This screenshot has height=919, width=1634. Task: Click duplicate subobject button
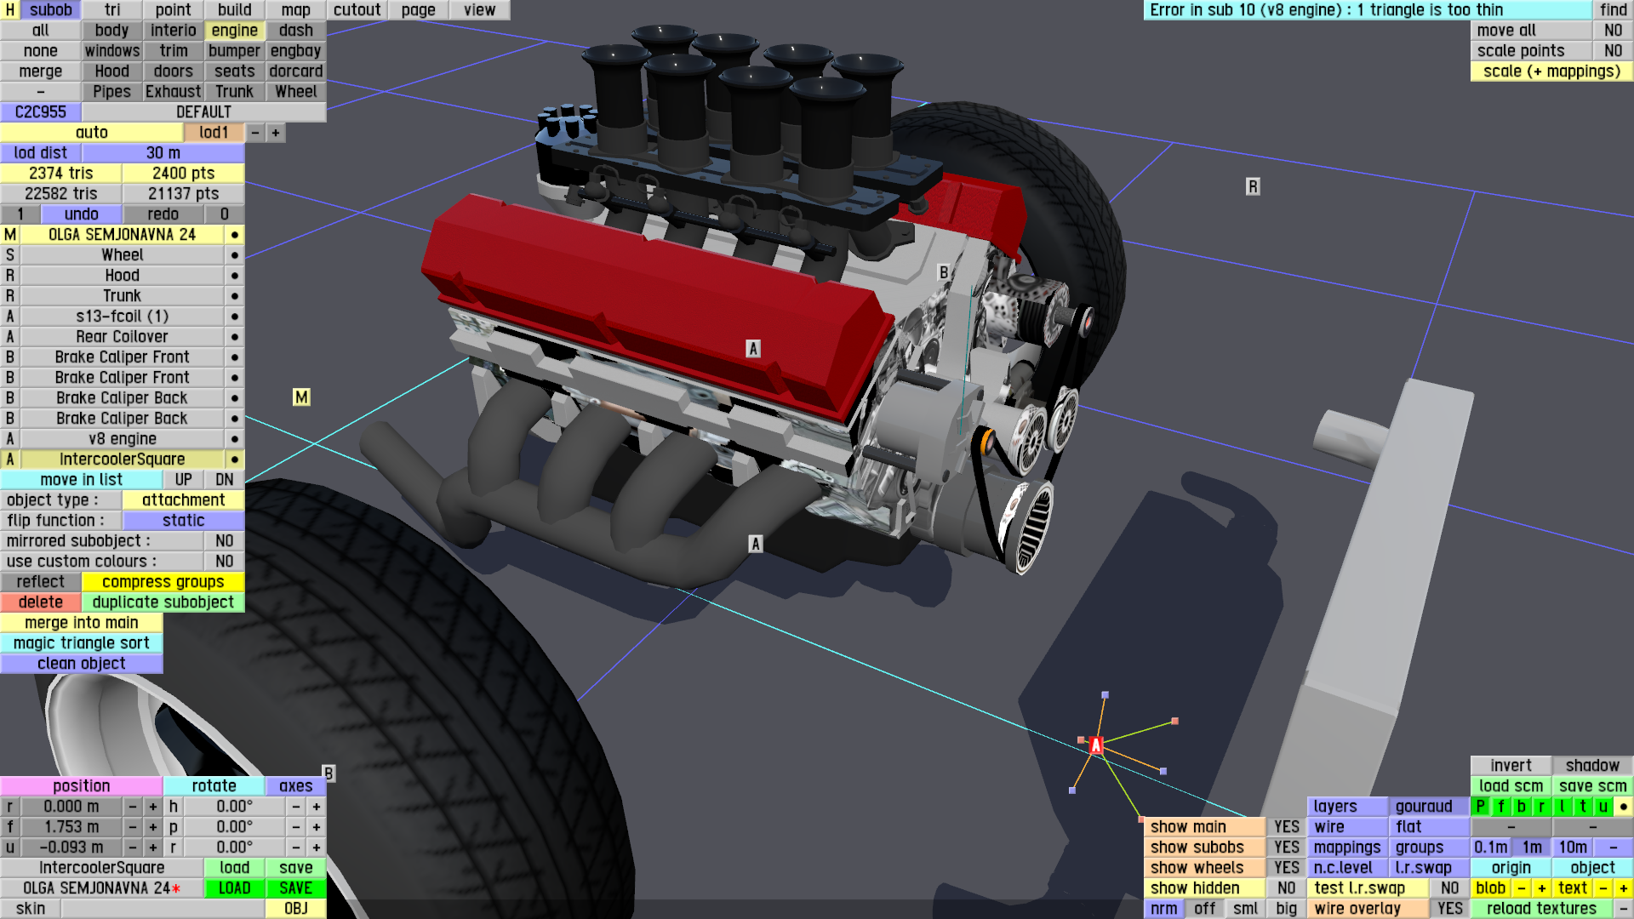pos(163,602)
